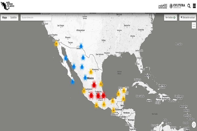The width and height of the screenshot is (197, 131).
Task: Click the Ubicación actual button
Action: (187, 17)
